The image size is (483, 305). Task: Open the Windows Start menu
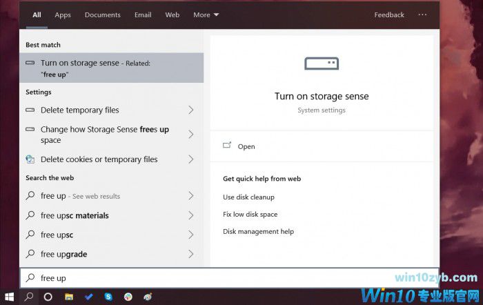pos(9,297)
